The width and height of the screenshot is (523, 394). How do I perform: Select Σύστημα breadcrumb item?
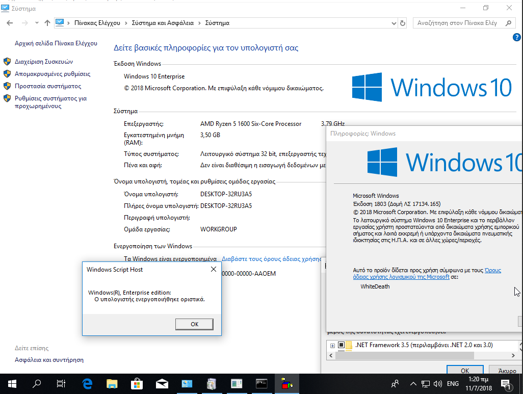pyautogui.click(x=217, y=23)
